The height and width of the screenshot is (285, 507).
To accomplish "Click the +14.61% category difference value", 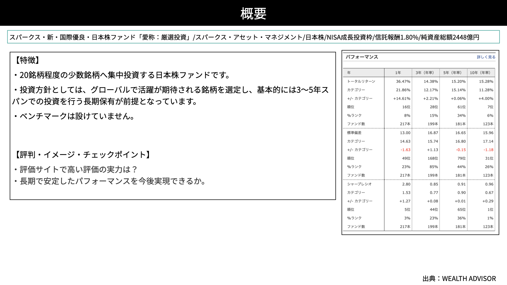I will coord(402,98).
